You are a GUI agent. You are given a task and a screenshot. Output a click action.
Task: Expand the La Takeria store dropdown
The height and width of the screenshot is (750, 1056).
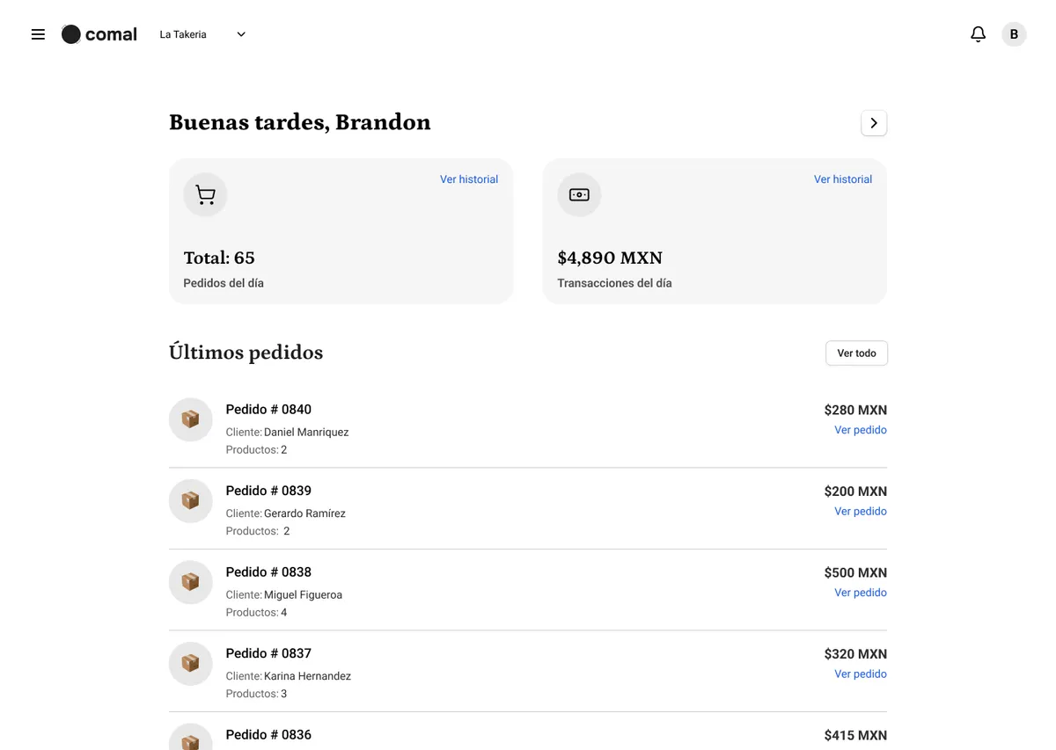click(x=202, y=34)
